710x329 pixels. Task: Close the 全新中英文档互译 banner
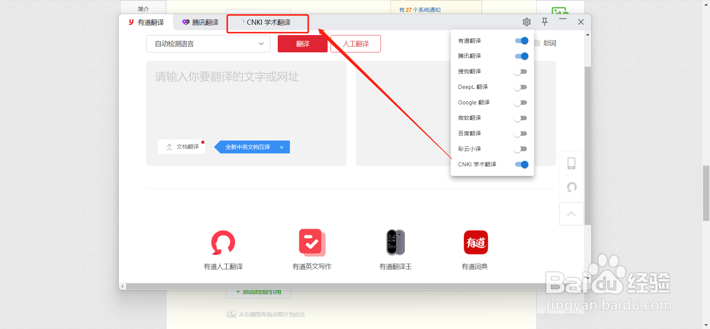click(x=281, y=147)
